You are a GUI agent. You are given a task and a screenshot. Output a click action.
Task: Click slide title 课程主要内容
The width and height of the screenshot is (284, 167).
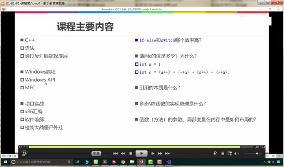tap(85, 27)
